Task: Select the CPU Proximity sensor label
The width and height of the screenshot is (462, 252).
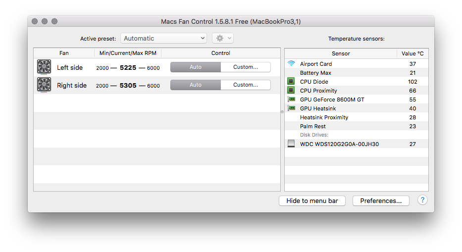Action: point(318,91)
